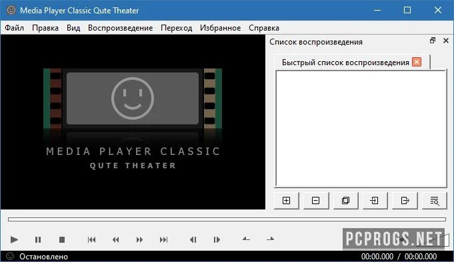Click the duplicate playlist icon

345,200
